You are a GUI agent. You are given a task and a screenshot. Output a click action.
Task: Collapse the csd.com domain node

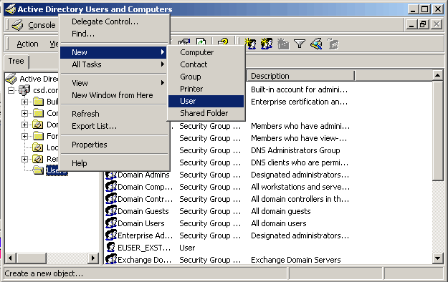11,90
